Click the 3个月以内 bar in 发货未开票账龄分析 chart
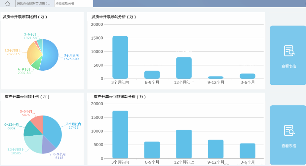This screenshot has width=306, height=166. [120, 57]
